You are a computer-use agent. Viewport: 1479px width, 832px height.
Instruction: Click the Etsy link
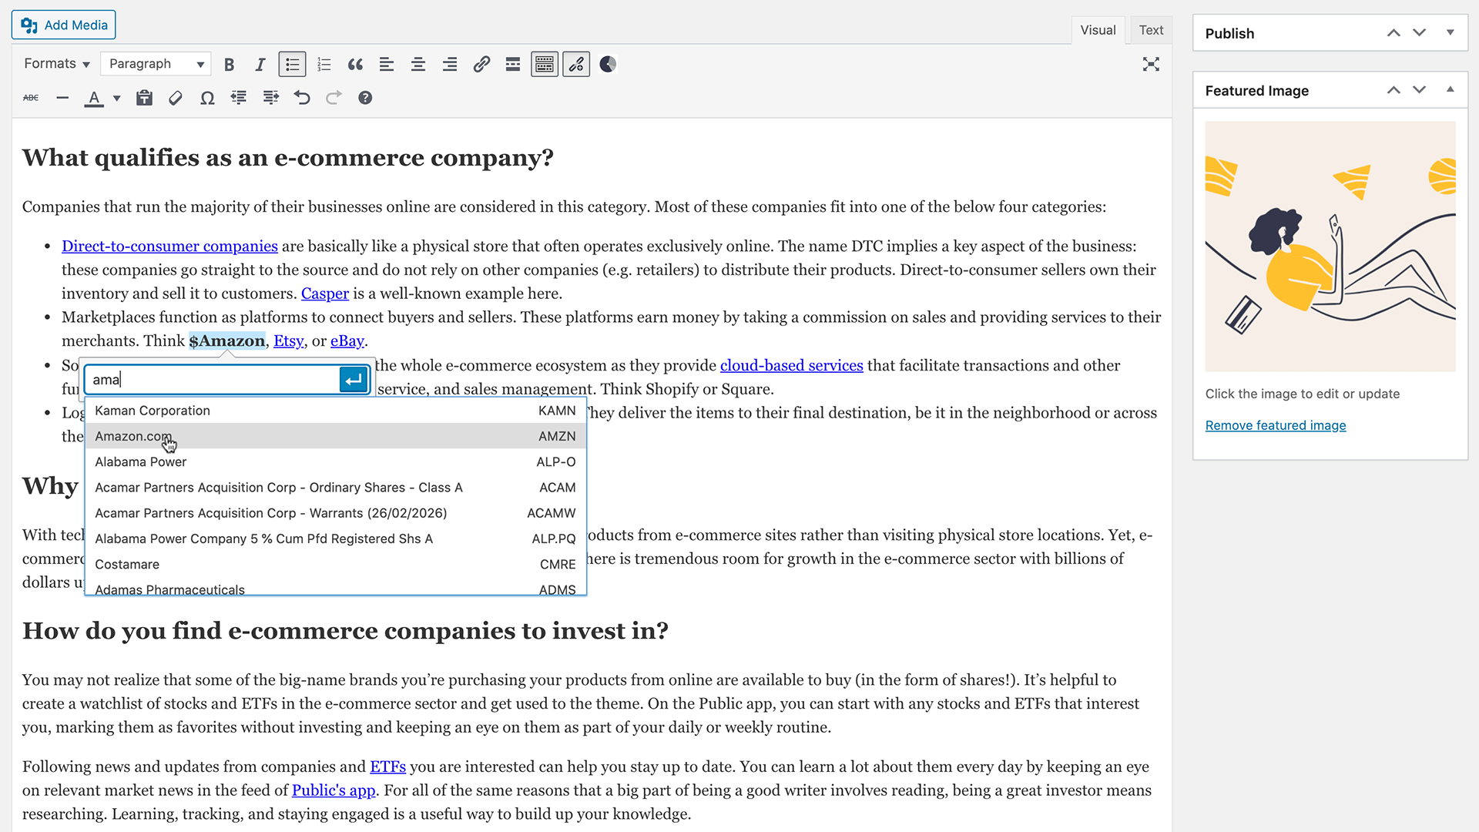coord(289,341)
